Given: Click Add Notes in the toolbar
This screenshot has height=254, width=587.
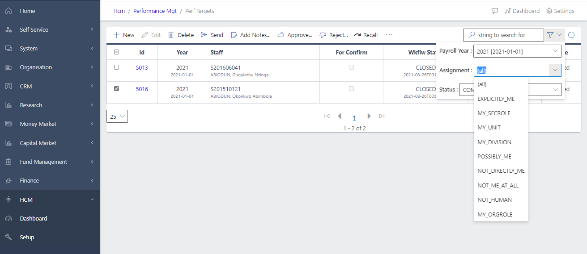Looking at the screenshot, I should tap(251, 35).
